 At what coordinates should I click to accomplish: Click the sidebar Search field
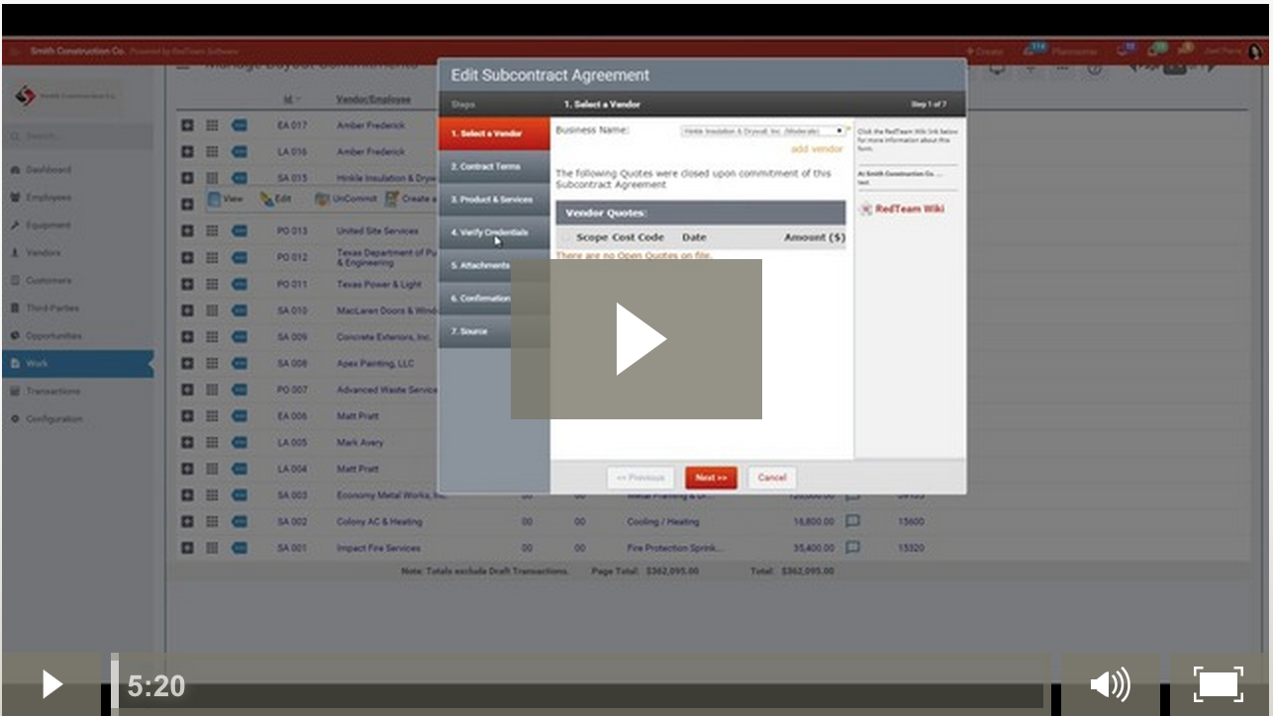click(79, 135)
